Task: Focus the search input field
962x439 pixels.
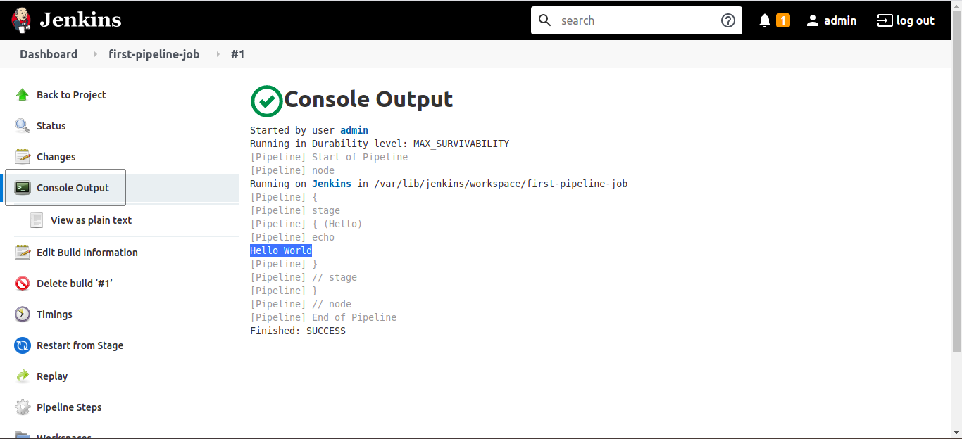Action: click(636, 20)
